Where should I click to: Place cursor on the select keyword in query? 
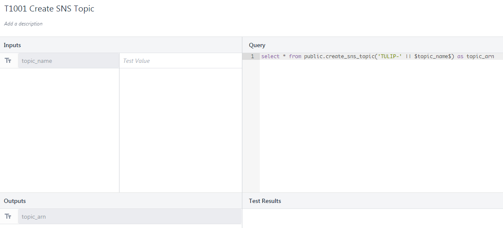point(270,56)
